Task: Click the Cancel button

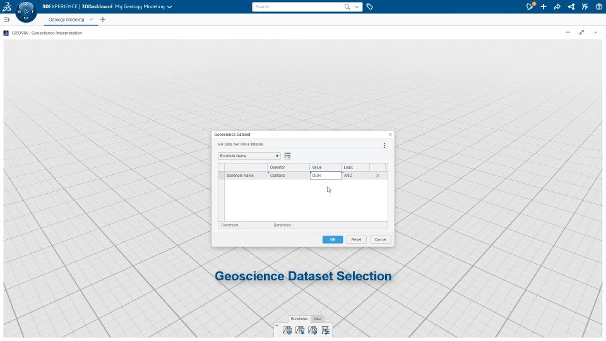Action: pos(380,240)
